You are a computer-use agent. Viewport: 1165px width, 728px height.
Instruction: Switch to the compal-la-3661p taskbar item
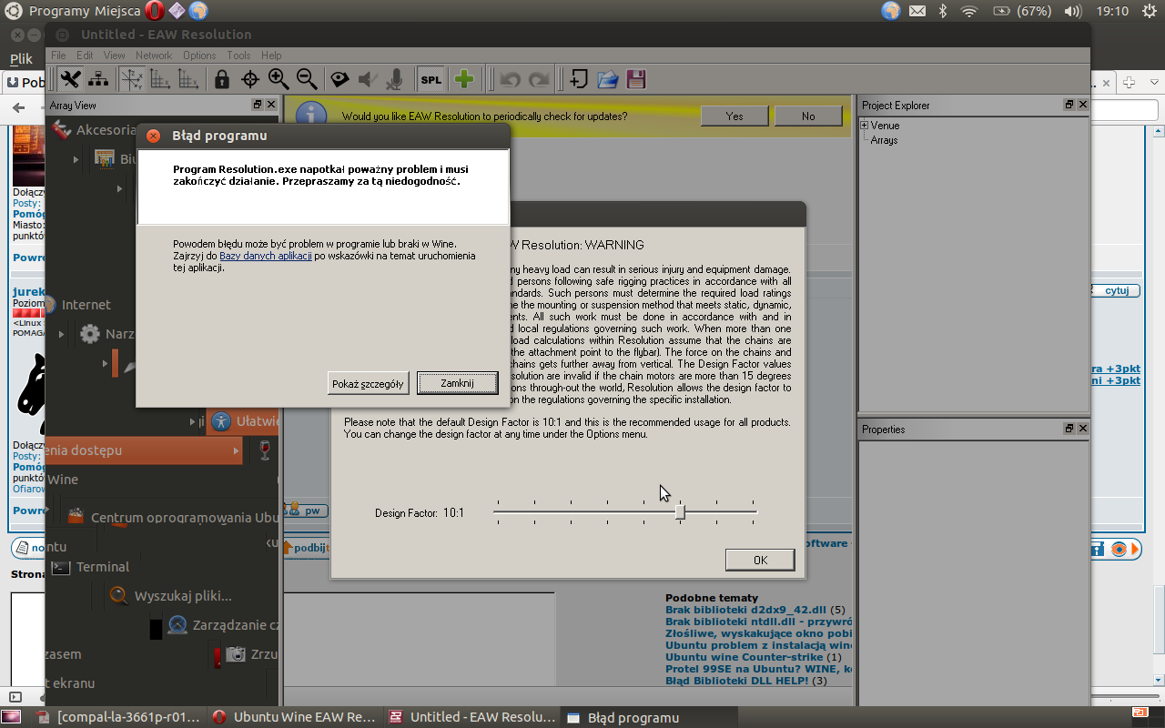pos(119,717)
